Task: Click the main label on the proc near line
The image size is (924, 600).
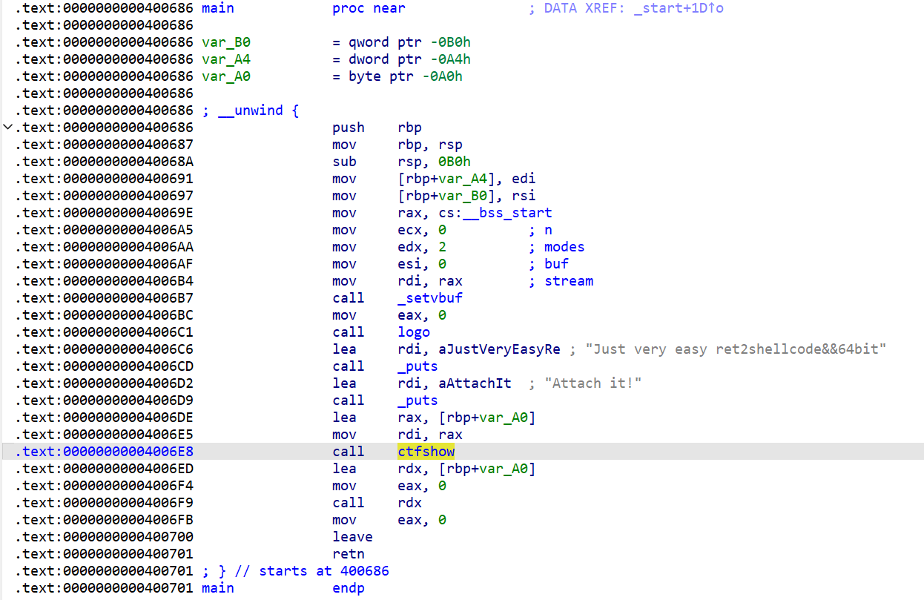Action: pyautogui.click(x=217, y=8)
